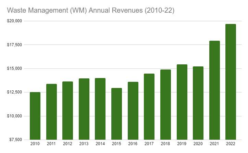
Task: Select the 2014 revenue bar
Action: pyautogui.click(x=100, y=109)
